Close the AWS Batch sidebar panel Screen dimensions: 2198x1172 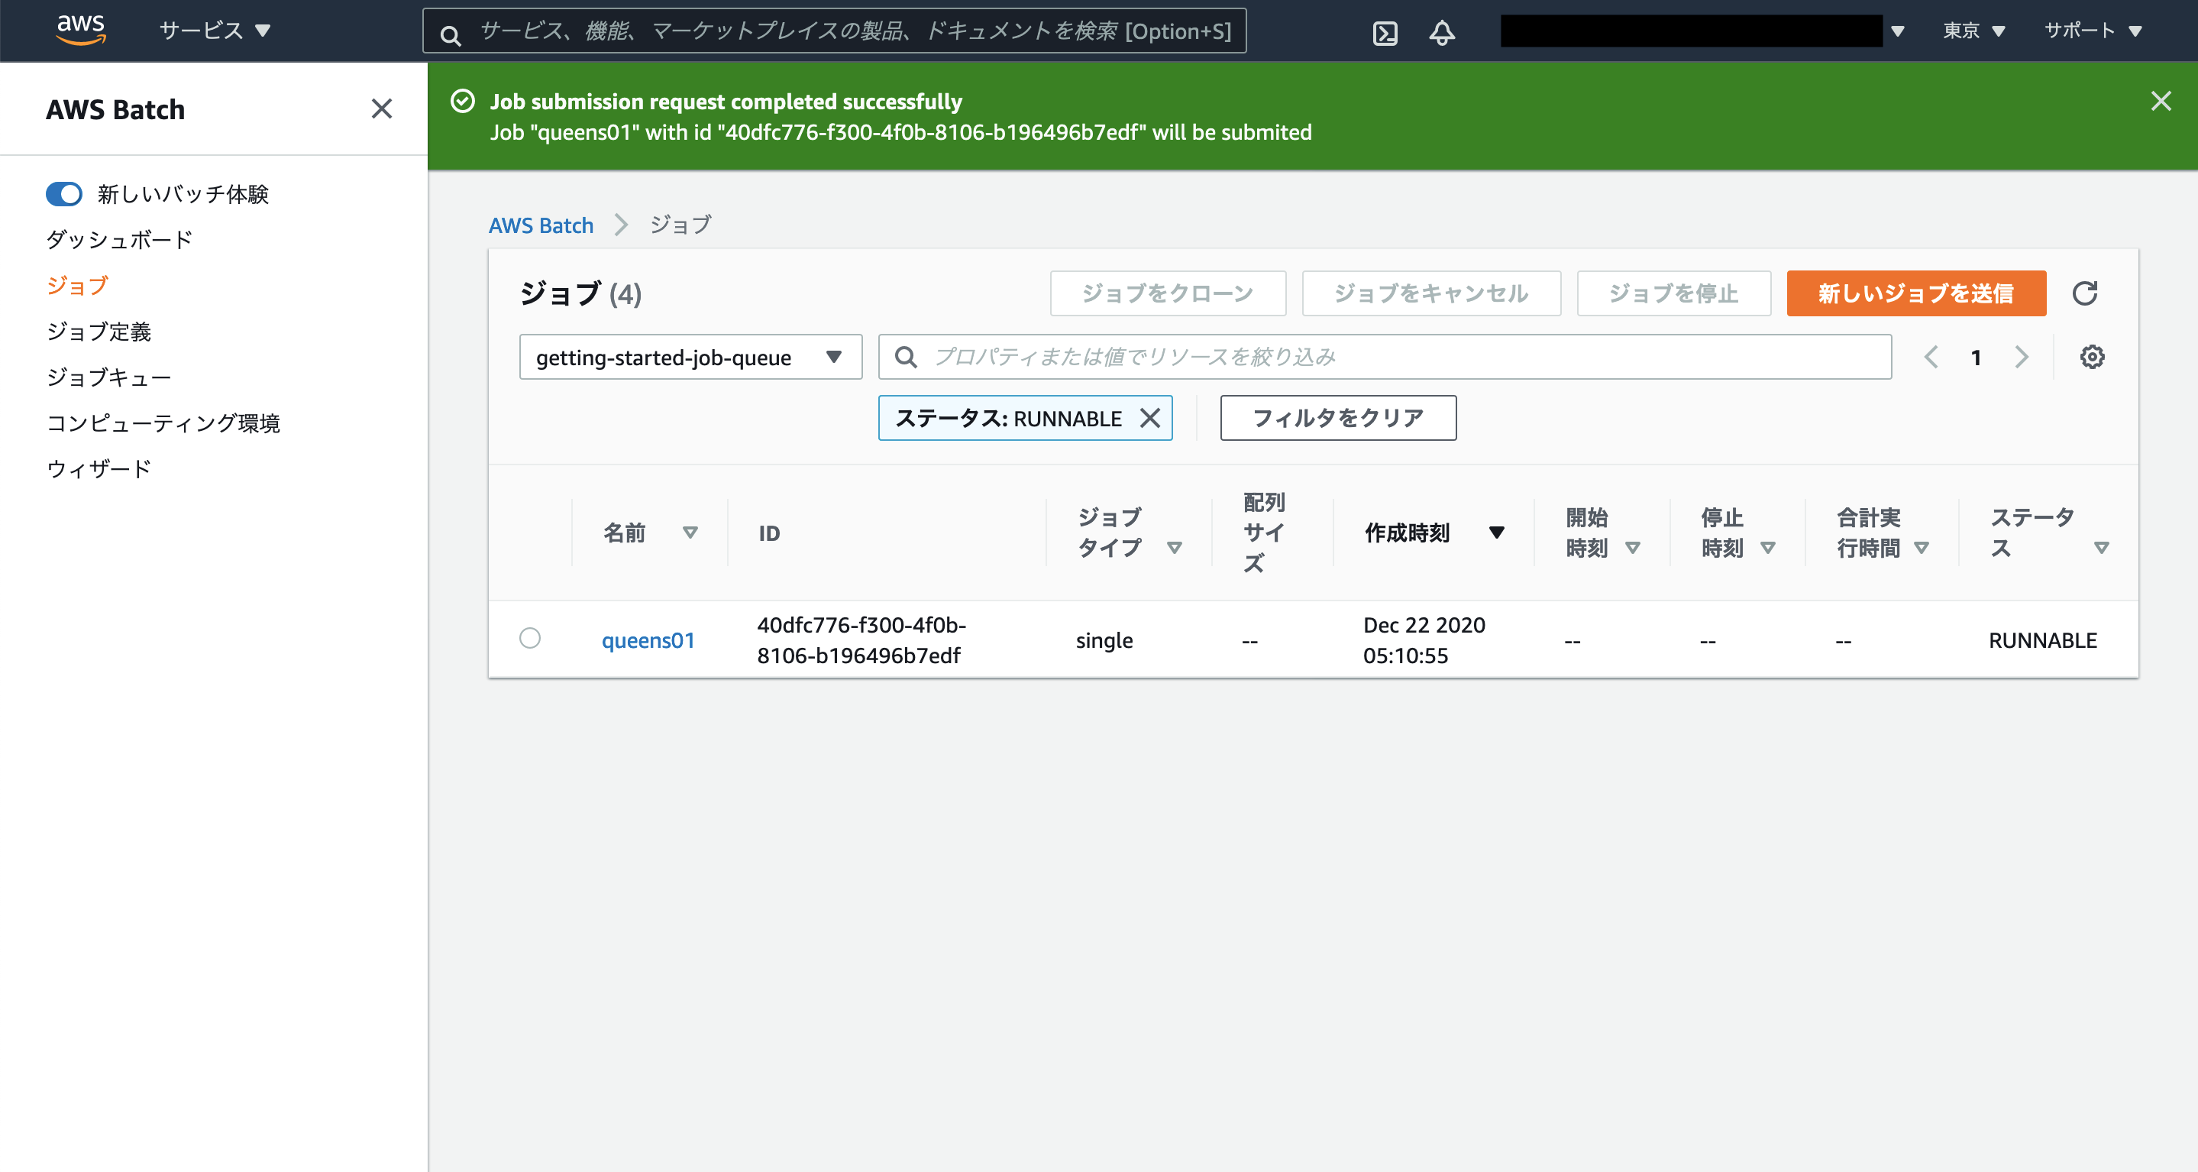click(x=381, y=108)
